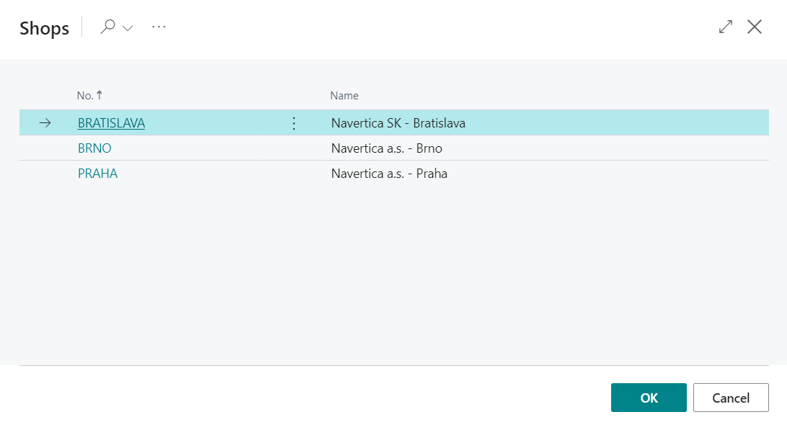Click the Name column header

point(344,95)
